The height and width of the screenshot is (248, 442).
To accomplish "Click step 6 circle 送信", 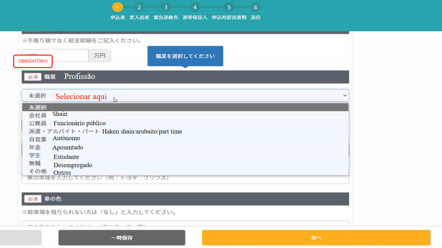I will [256, 7].
